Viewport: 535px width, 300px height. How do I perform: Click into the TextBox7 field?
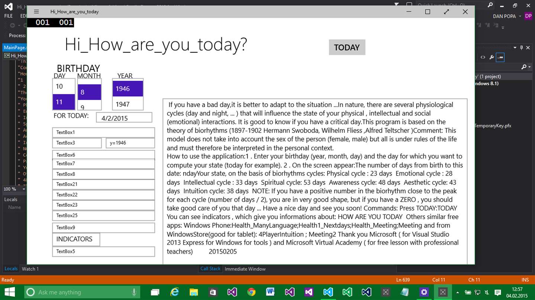tap(104, 163)
